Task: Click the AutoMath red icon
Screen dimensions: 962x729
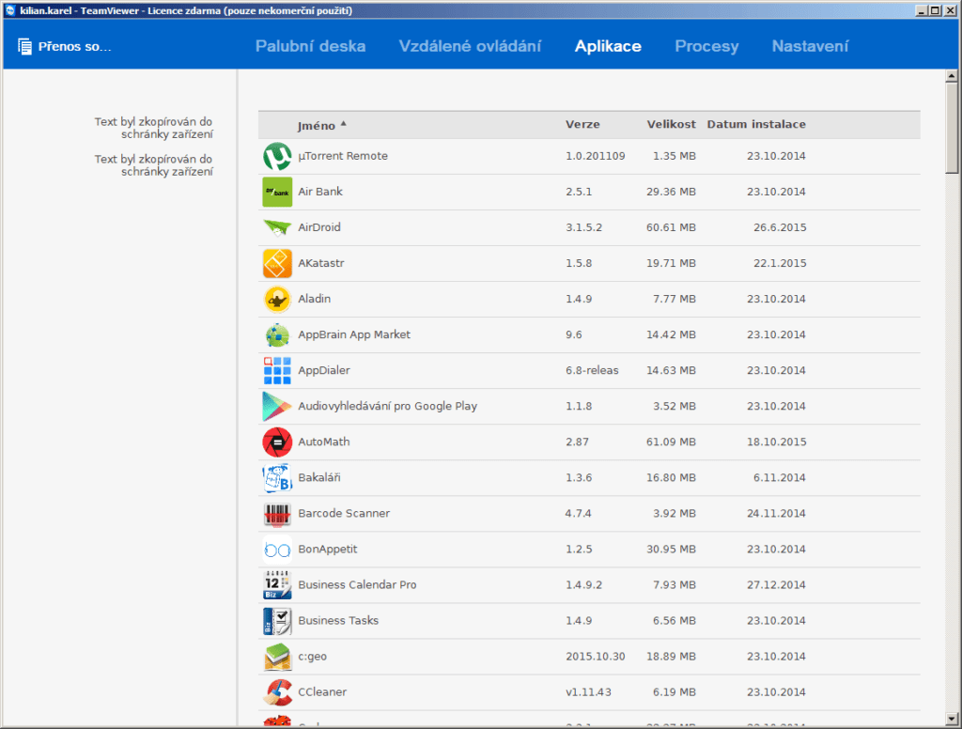Action: click(277, 442)
